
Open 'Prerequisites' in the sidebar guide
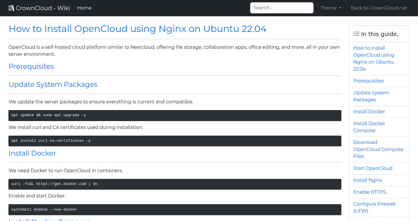[x=368, y=81]
